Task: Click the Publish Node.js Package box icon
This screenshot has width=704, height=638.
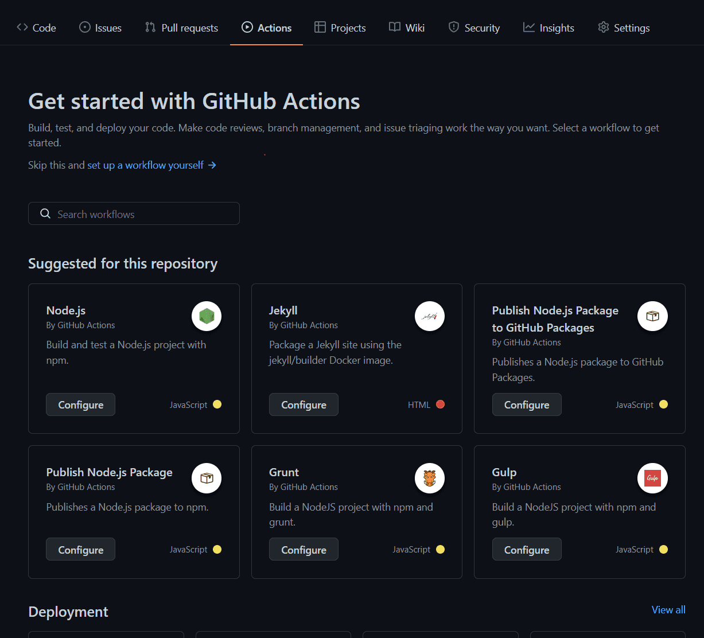Action: tap(207, 478)
